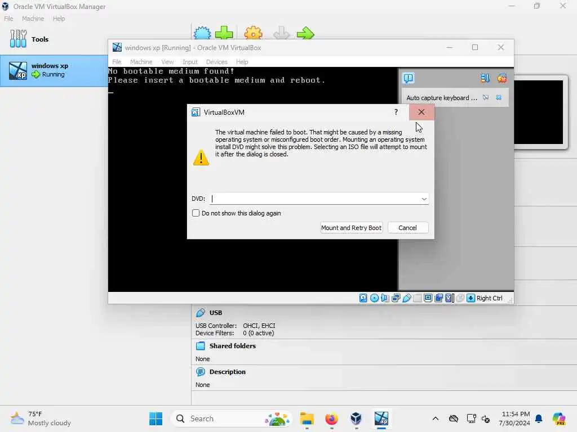Click the shared folders indicator in status bar
This screenshot has height=432, width=577.
coord(417,298)
